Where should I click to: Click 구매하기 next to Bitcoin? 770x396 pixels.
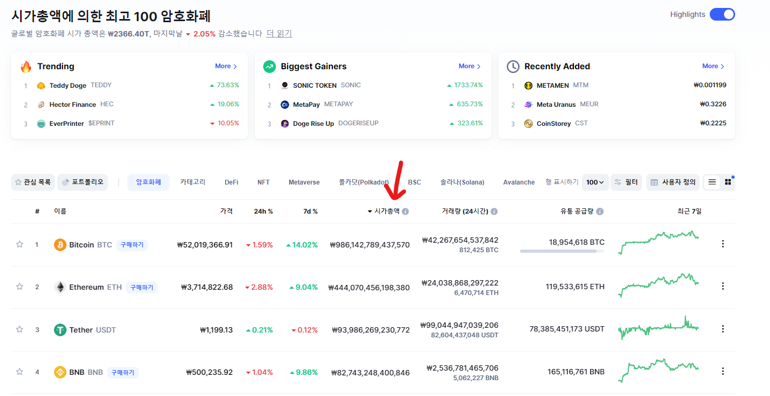click(132, 245)
